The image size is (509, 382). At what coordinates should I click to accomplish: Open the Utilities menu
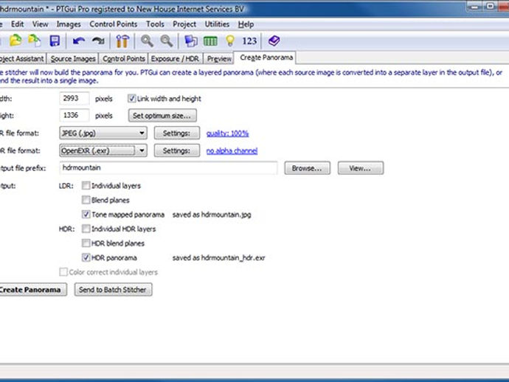point(217,24)
